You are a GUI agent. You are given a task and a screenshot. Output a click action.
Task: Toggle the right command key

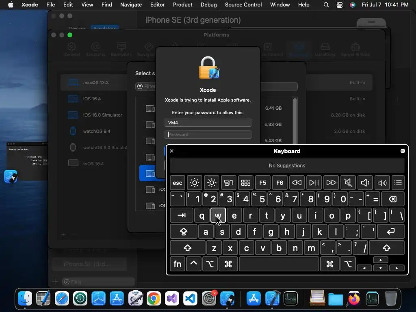tap(330, 264)
